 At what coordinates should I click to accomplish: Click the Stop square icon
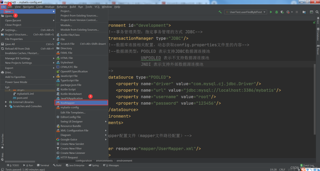pyautogui.click(x=297, y=12)
